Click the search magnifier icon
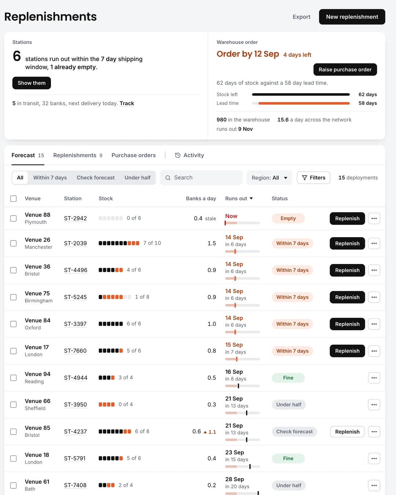This screenshot has height=495, width=396. pos(168,178)
